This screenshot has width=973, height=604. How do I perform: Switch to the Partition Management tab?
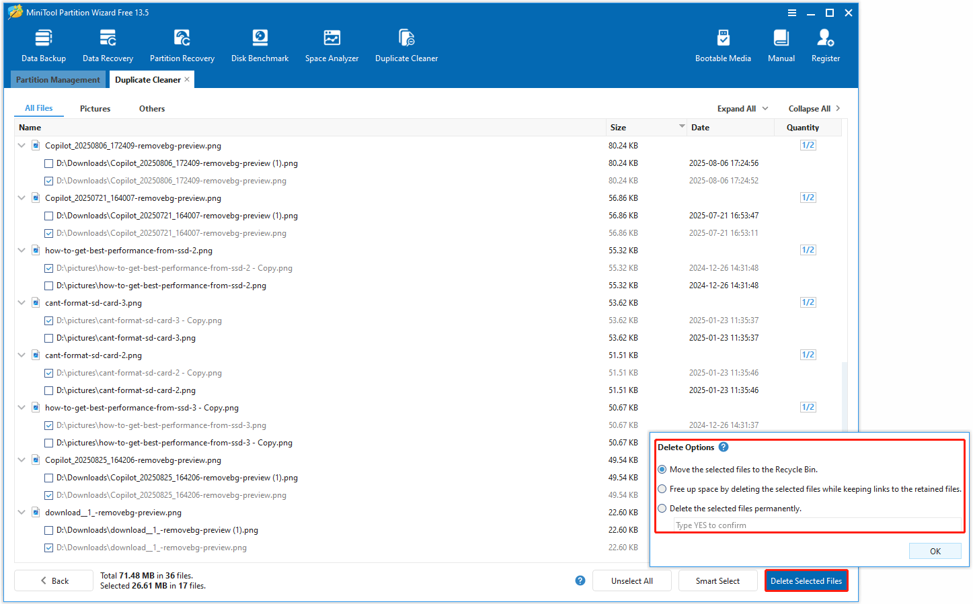58,79
